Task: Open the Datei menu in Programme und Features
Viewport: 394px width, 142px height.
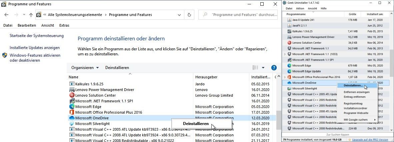Action: (x=8, y=25)
